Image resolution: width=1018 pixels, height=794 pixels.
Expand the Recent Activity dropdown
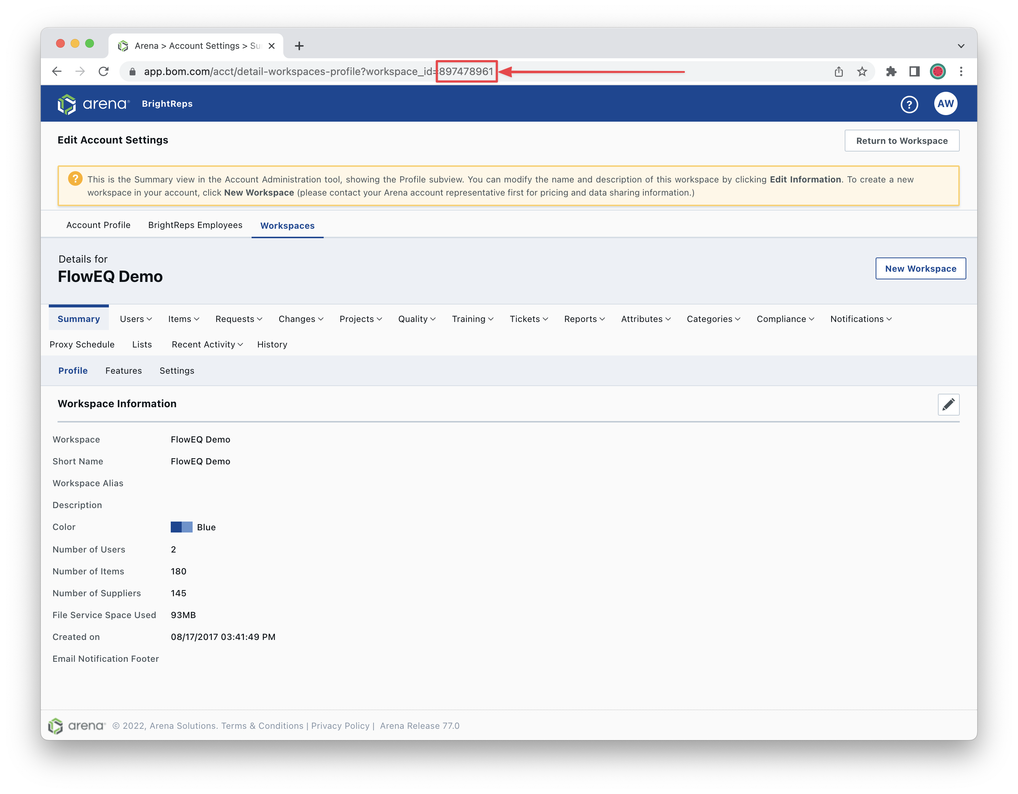coord(206,345)
